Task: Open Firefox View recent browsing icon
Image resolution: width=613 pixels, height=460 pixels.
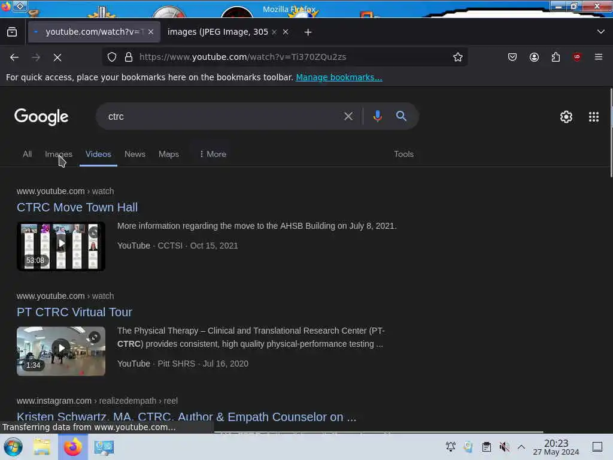Action: 12,32
